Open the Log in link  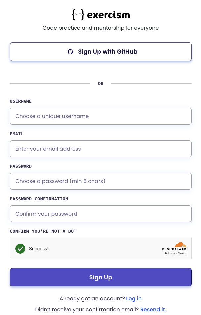click(134, 298)
